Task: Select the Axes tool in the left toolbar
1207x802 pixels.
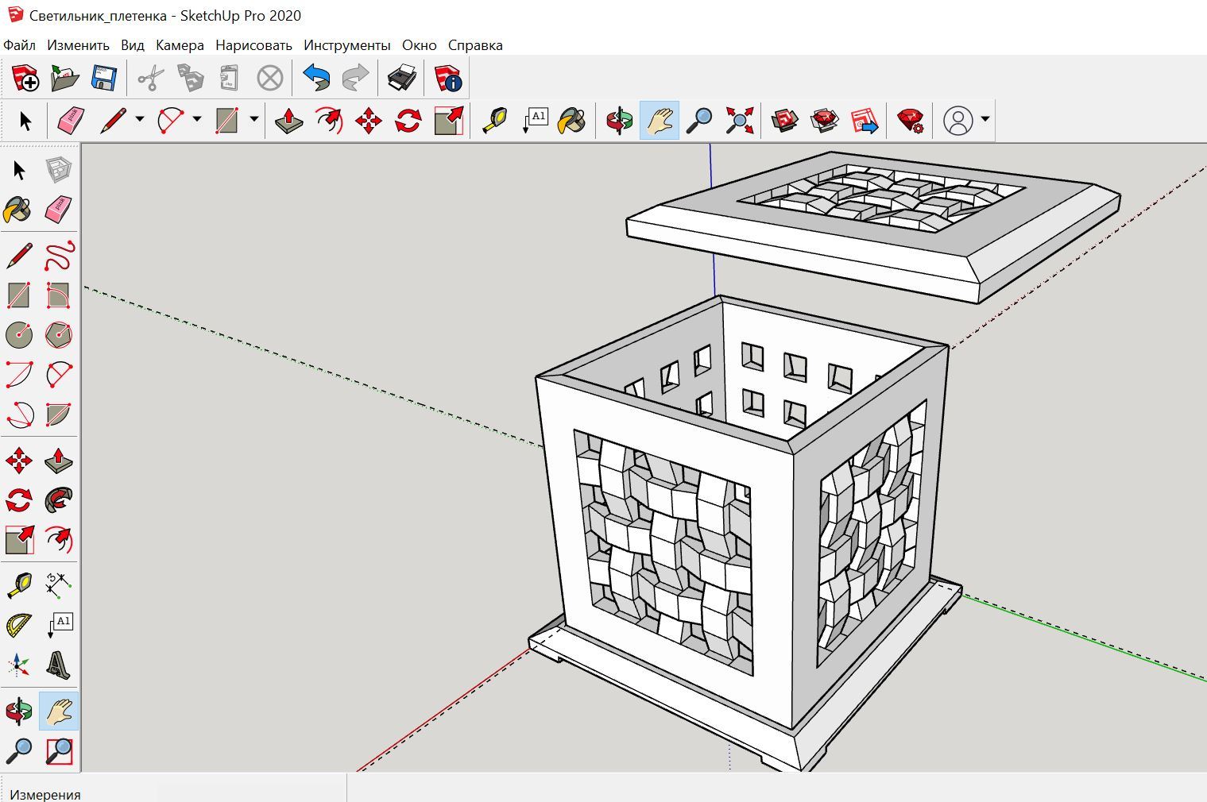Action: click(19, 665)
